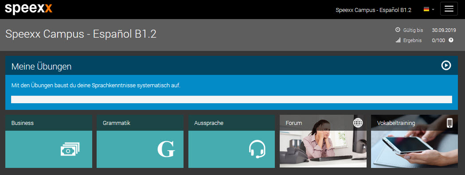Open the hamburger menu button
The width and height of the screenshot is (465, 175).
point(449,8)
